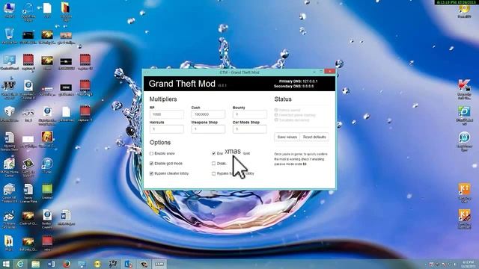Select the JV logo desktop icon
The height and width of the screenshot is (269, 479).
(8, 90)
